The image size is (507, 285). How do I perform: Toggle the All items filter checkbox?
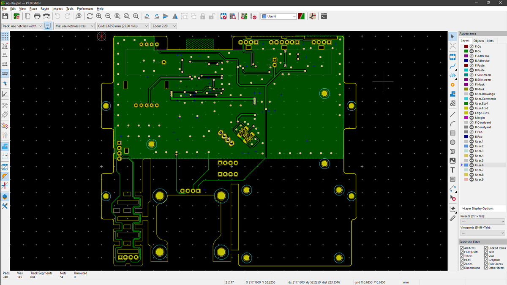pyautogui.click(x=462, y=248)
